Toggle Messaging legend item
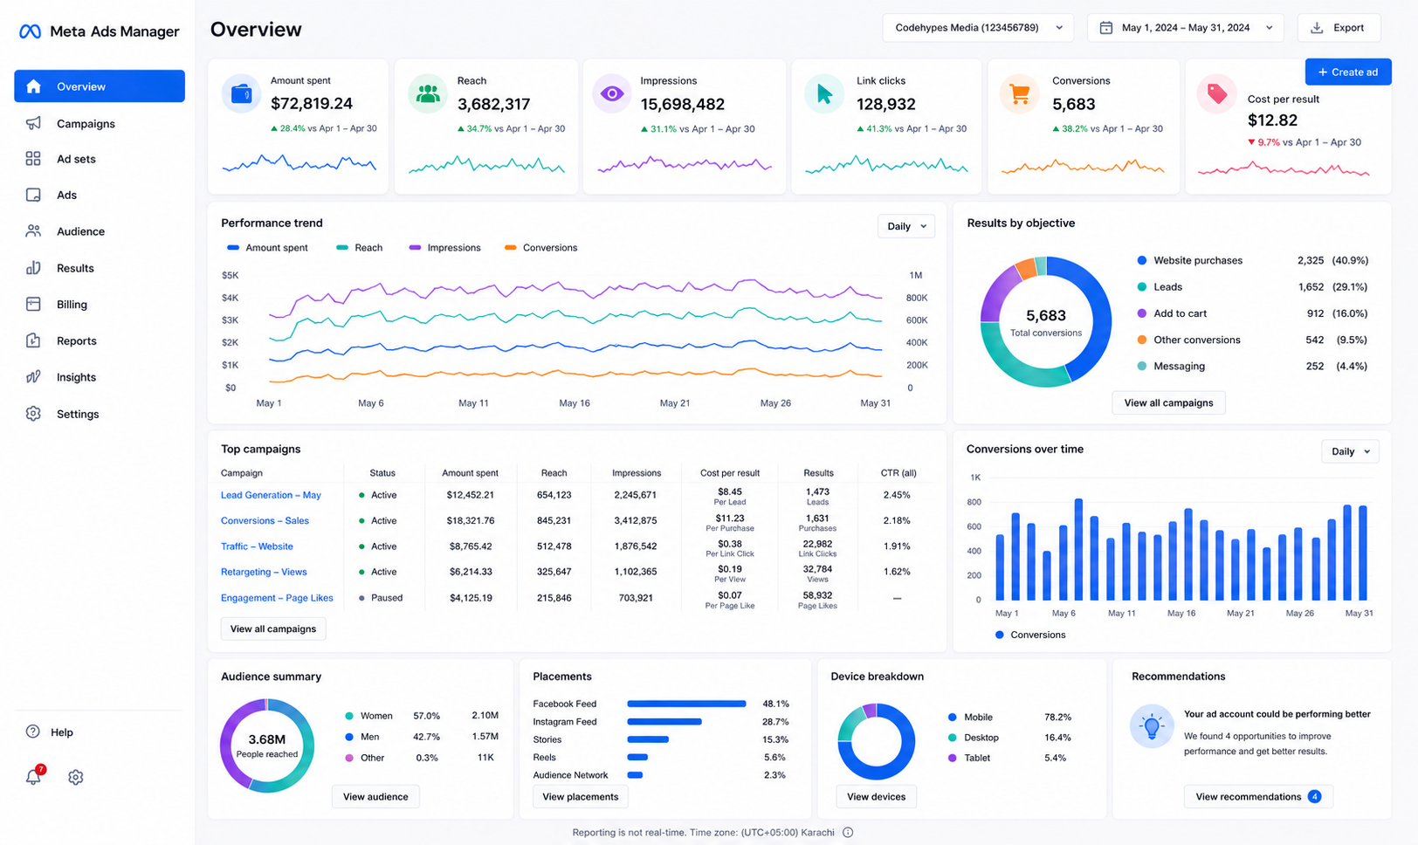This screenshot has height=845, width=1418. click(1171, 366)
